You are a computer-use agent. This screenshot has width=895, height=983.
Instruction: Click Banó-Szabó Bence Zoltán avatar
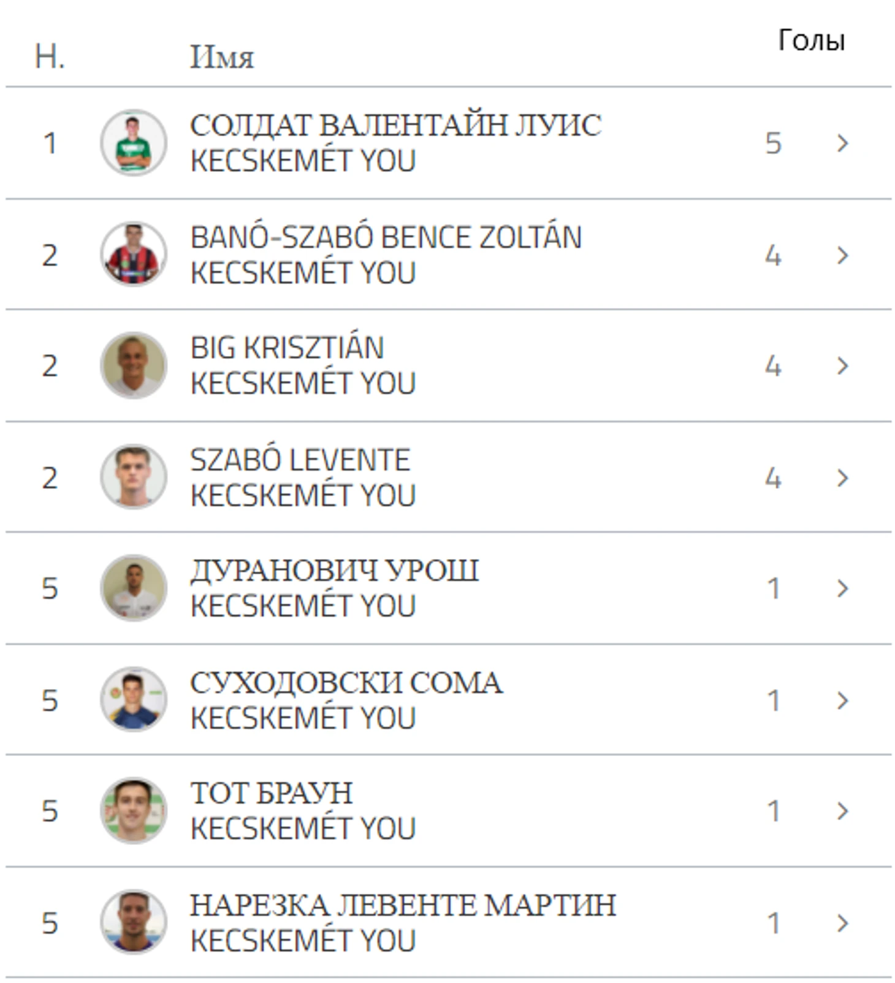click(x=134, y=255)
